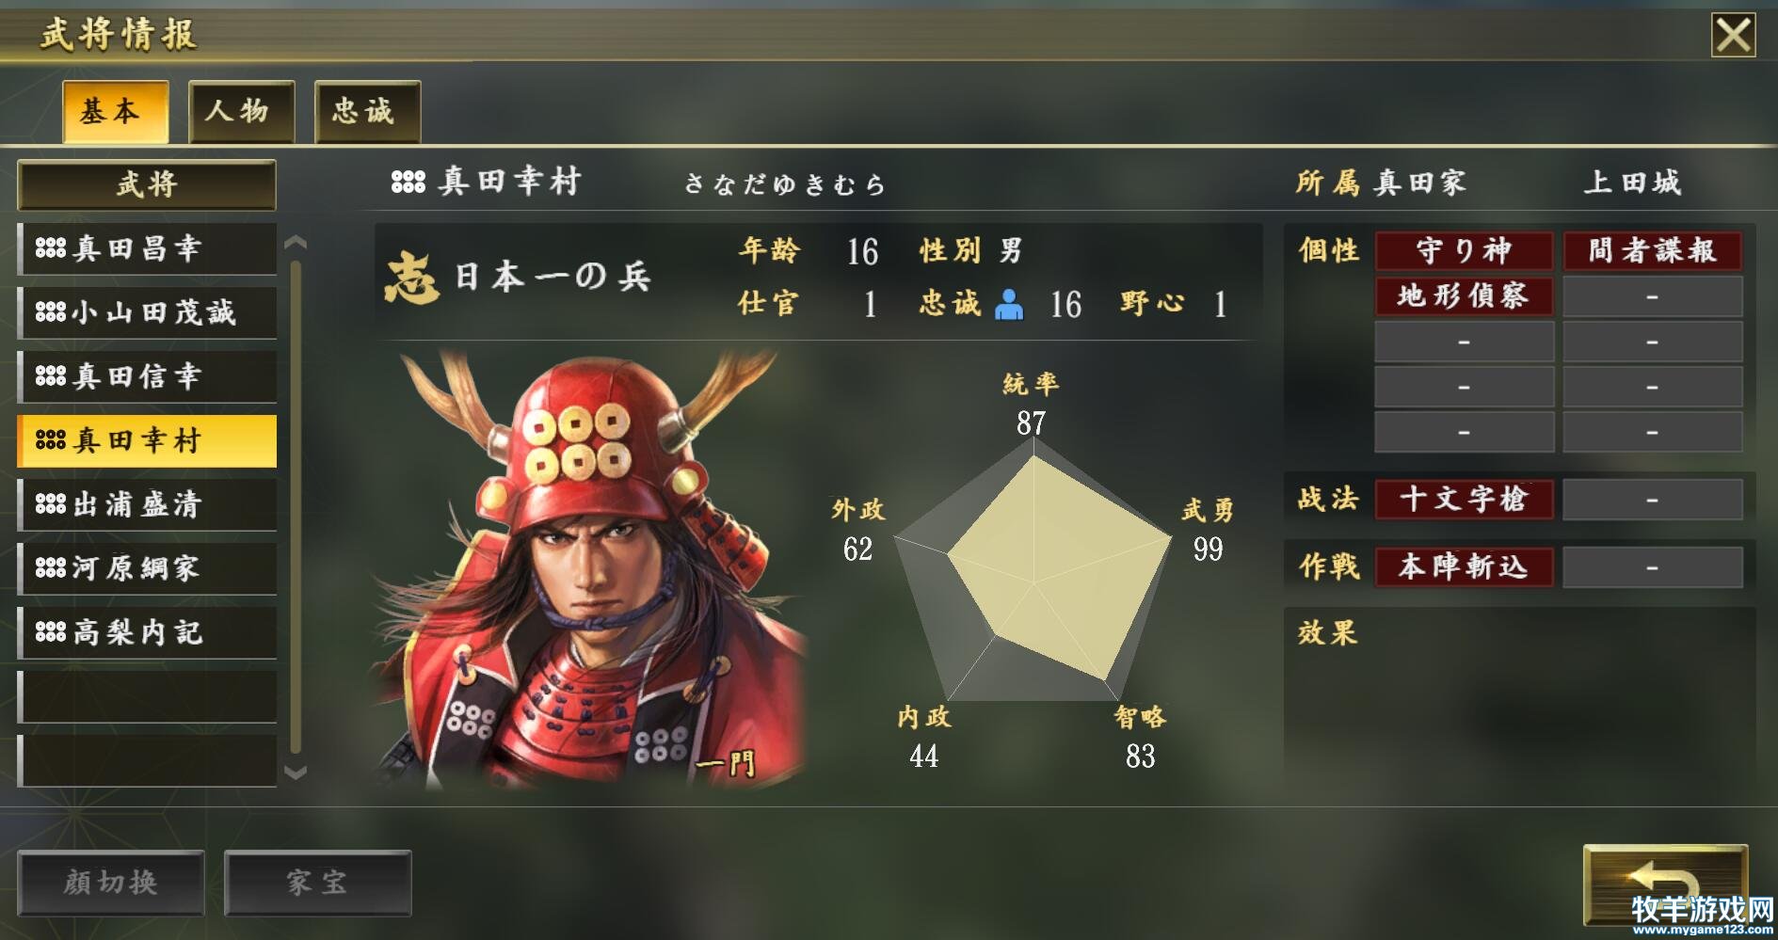This screenshot has height=940, width=1778.
Task: Click the six-coin crest beside 真田幸村 heading
Action: 408,181
